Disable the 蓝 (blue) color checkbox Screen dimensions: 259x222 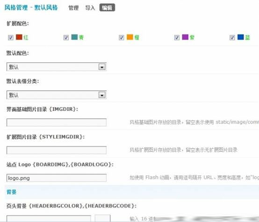tap(232, 37)
